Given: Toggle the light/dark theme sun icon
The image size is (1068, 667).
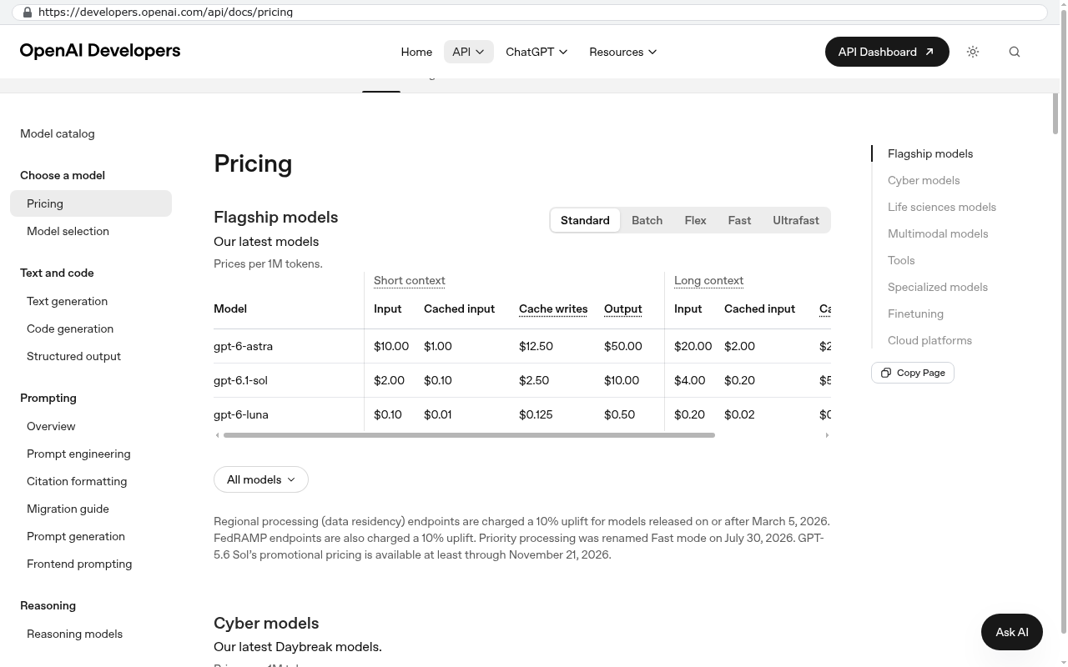Looking at the screenshot, I should [x=973, y=52].
